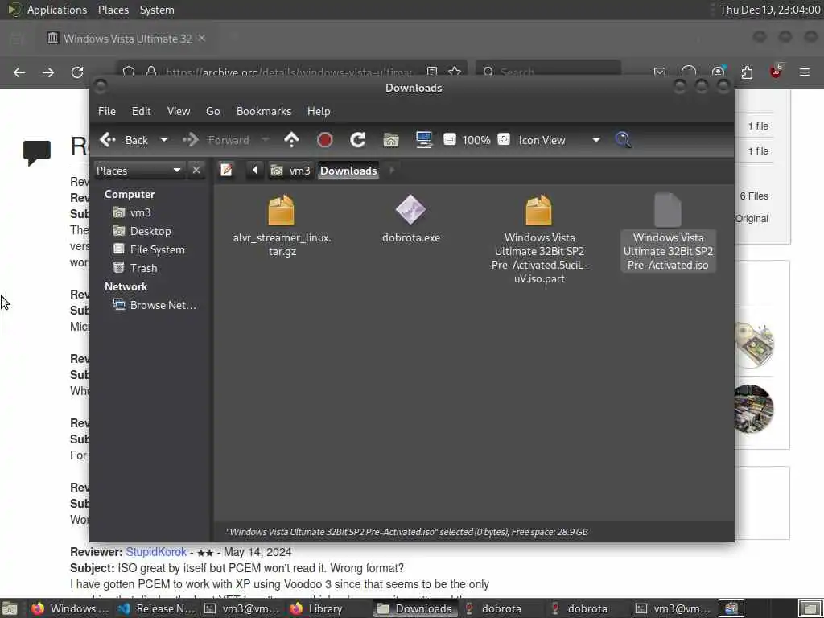Click browser forward arrow
This screenshot has width=824, height=618.
coord(48,72)
